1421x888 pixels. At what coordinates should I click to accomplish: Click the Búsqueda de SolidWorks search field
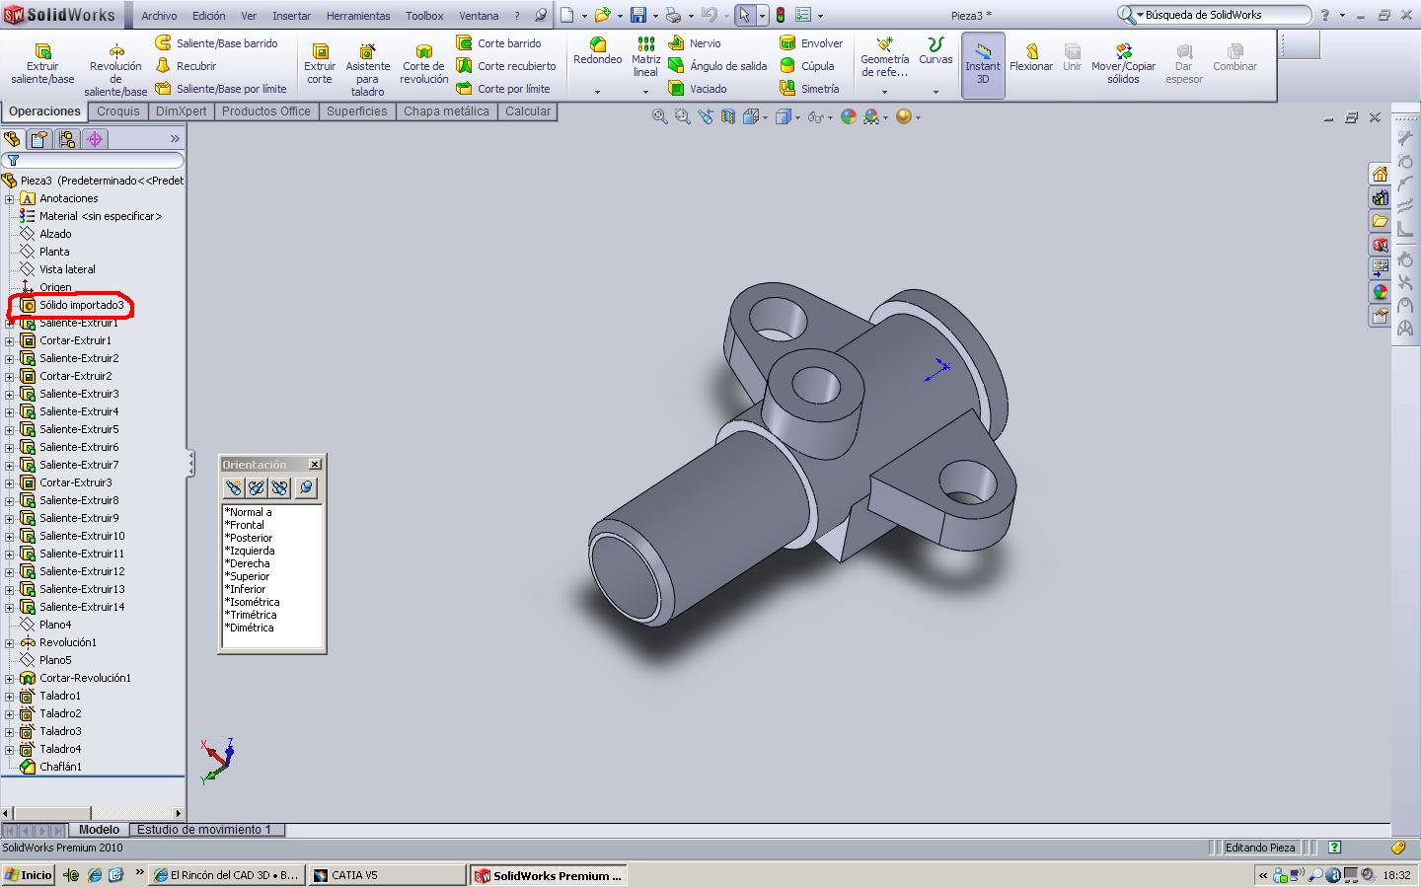click(1224, 15)
